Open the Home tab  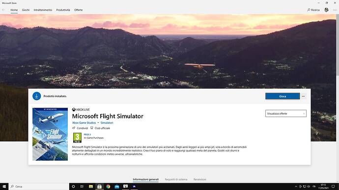coord(14,10)
